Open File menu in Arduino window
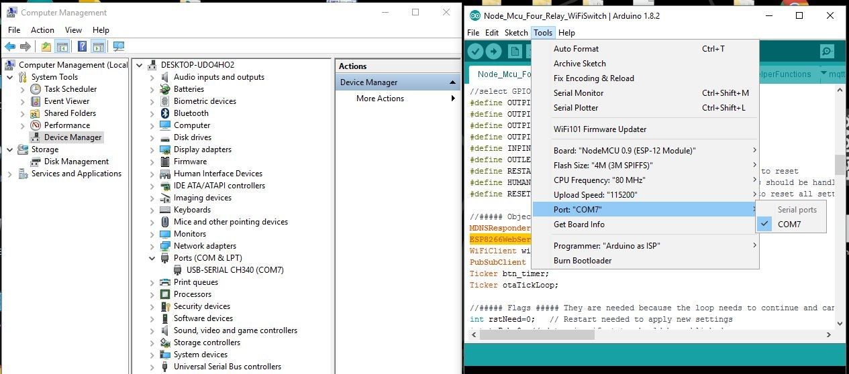 pyautogui.click(x=473, y=32)
